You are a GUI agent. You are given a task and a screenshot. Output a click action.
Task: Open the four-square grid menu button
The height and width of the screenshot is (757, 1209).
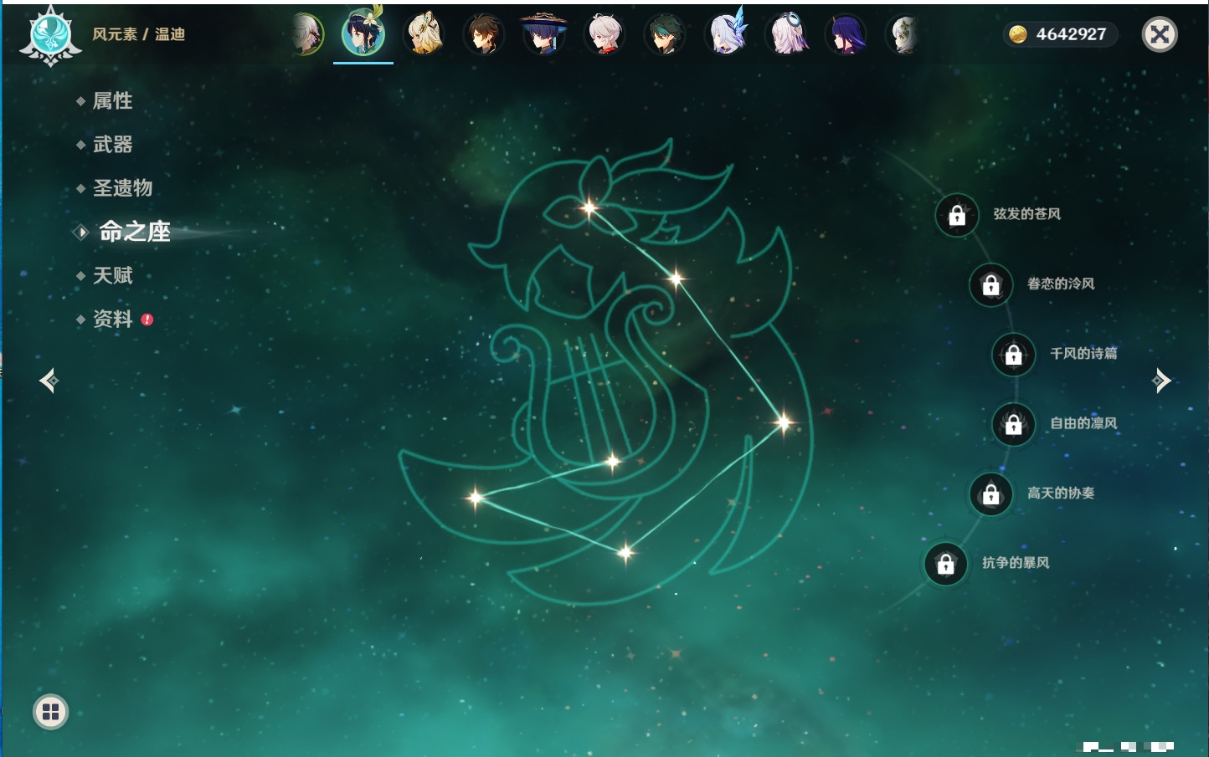50,712
